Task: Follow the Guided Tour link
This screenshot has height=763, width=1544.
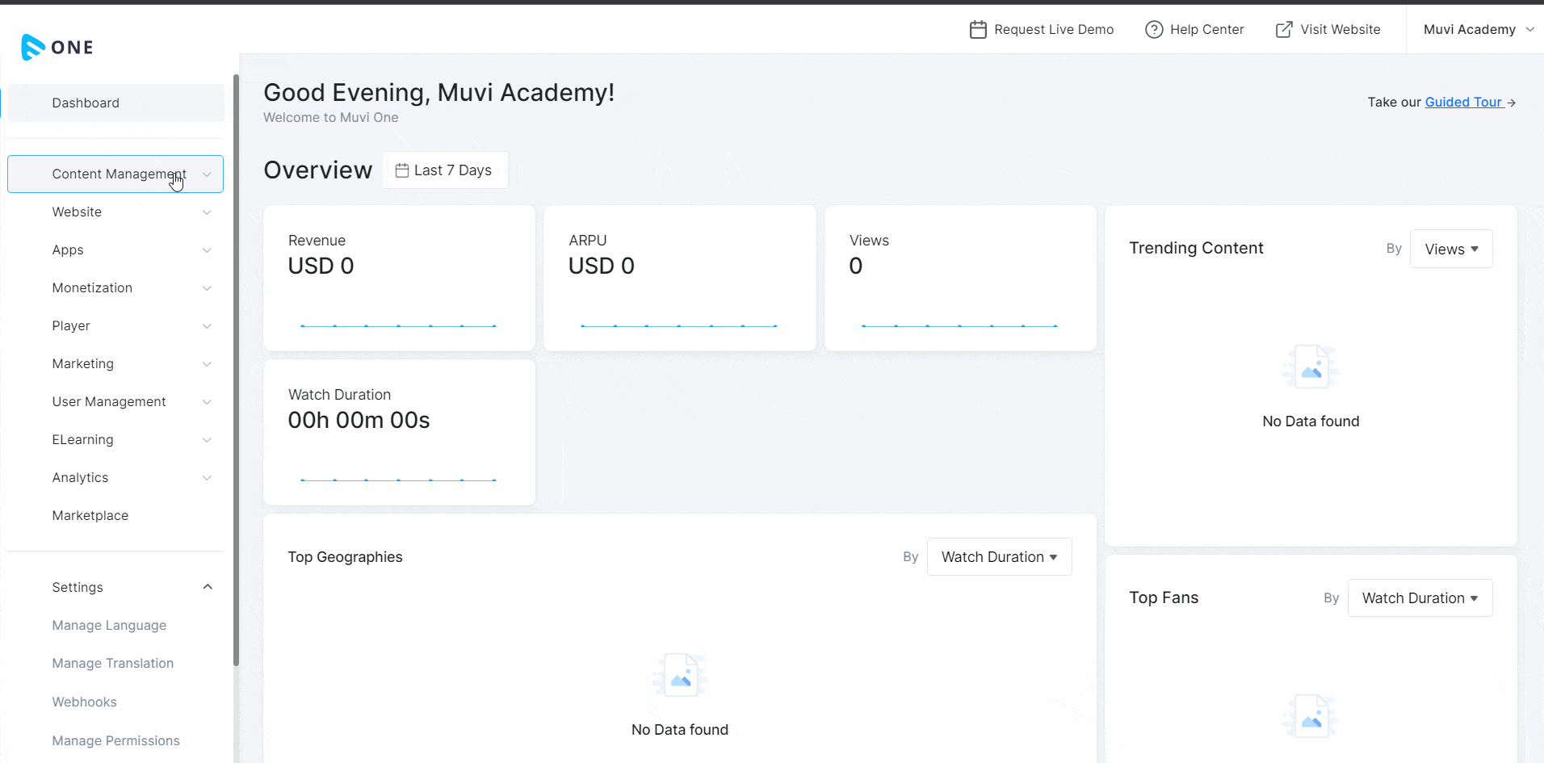Action: pos(1463,103)
